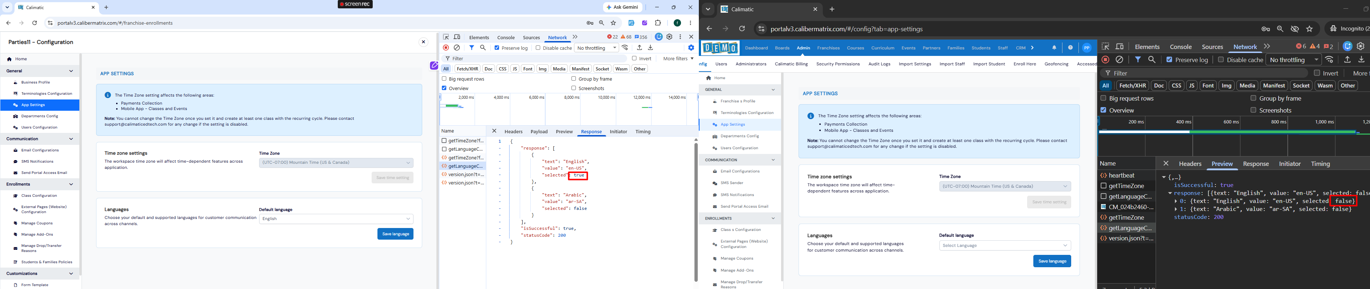Click the left browser address bar

point(314,23)
